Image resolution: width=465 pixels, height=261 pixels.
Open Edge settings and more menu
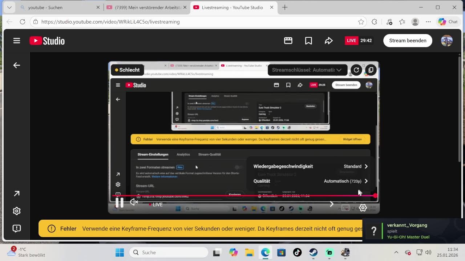[x=428, y=22]
